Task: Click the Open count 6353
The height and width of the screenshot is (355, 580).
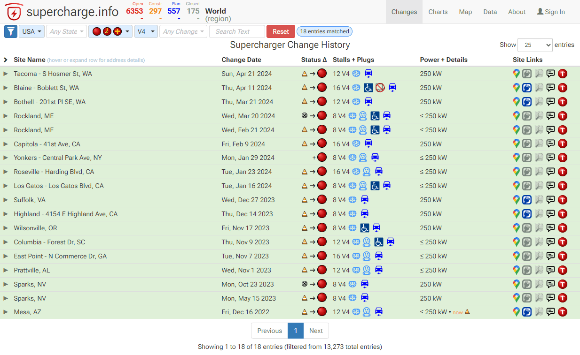Action: click(134, 11)
